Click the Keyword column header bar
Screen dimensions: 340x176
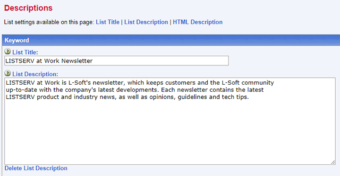pos(171,40)
